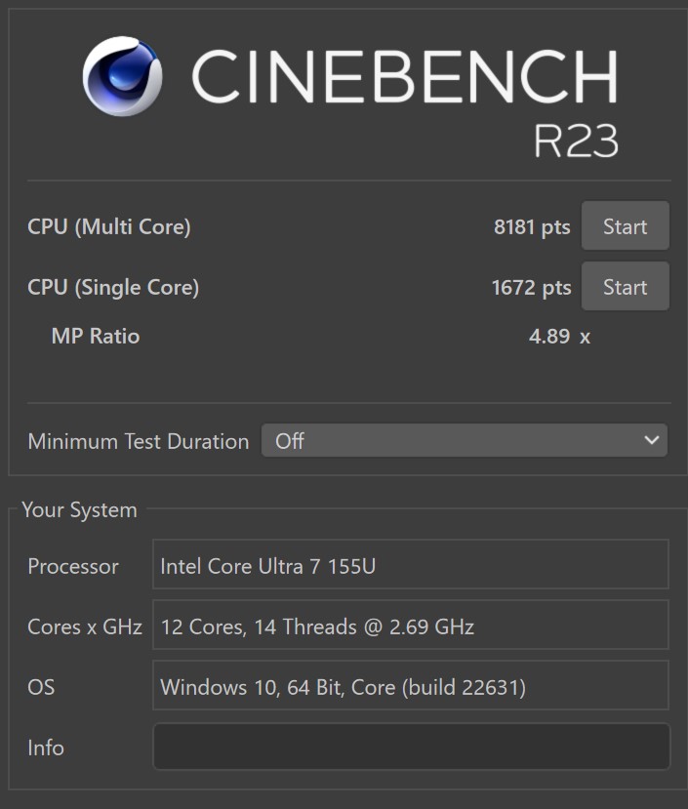Click the chevron arrow in duration dropdown
Viewport: 688px width, 809px height.
pos(651,440)
